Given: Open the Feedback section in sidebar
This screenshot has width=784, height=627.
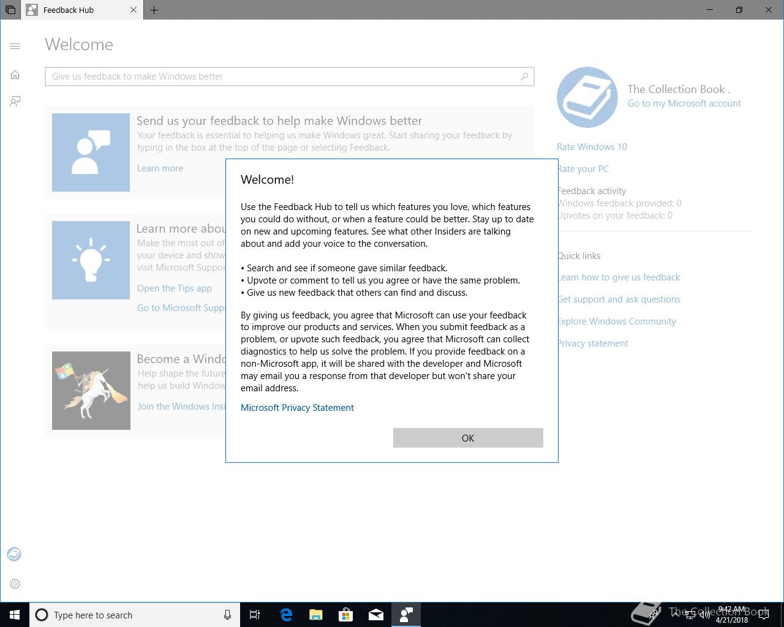Looking at the screenshot, I should point(15,101).
